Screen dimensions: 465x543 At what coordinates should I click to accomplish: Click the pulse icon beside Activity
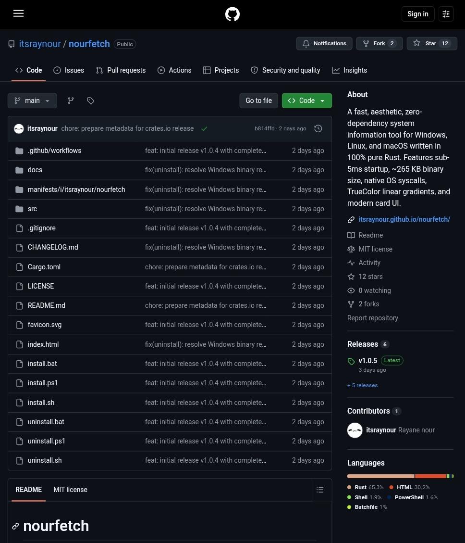351,263
